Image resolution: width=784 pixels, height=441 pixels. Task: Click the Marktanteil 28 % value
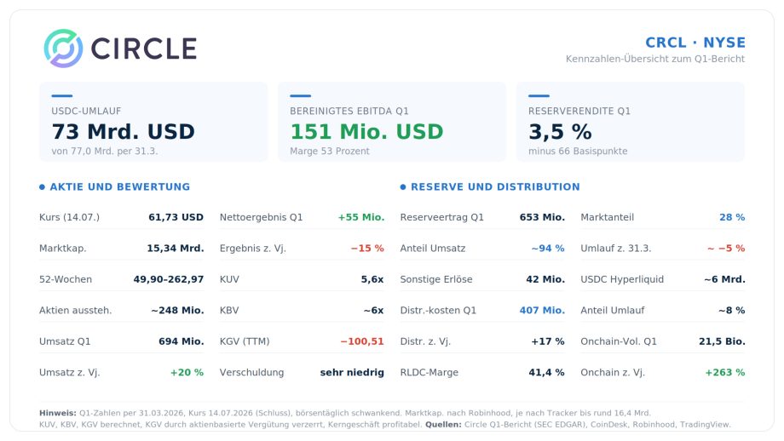point(732,217)
